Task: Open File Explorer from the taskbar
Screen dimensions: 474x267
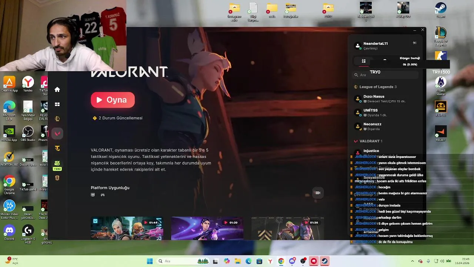Action: click(x=237, y=261)
